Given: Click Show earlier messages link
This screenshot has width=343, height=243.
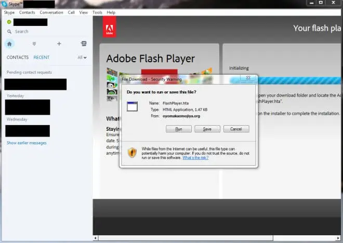Looking at the screenshot, I should 27,143.
